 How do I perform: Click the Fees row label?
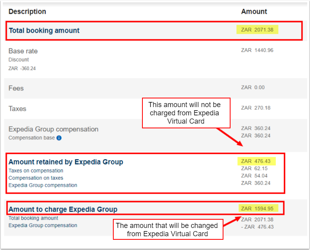[x=16, y=88]
